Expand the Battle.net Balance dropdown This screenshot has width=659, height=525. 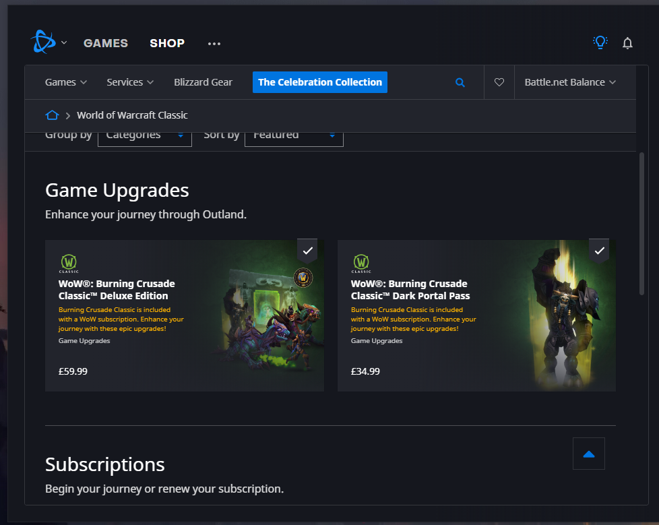pyautogui.click(x=570, y=82)
